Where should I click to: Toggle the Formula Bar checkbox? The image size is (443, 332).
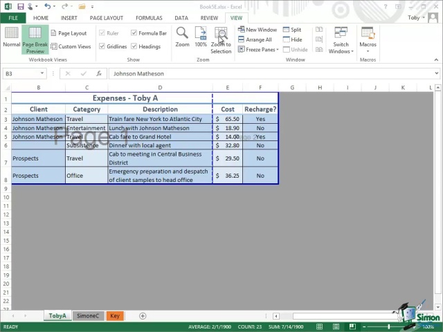pyautogui.click(x=134, y=33)
